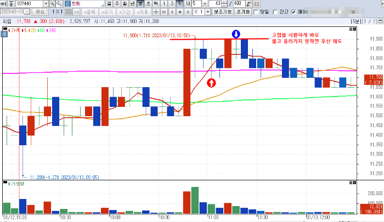Viewport: 384px width, 222px height.
Task: Decrease the candle count 43 with down stepper
Action: point(224,5)
